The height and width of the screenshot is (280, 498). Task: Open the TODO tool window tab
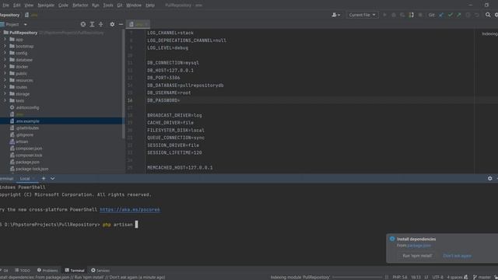click(x=23, y=271)
